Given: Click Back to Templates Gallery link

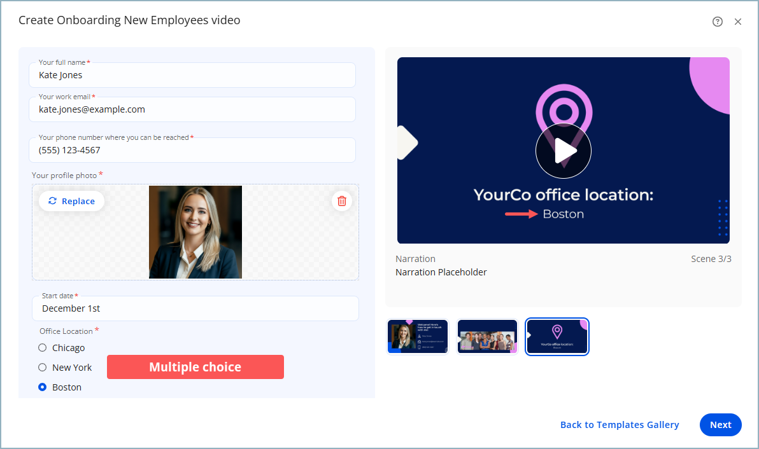Looking at the screenshot, I should [x=620, y=425].
